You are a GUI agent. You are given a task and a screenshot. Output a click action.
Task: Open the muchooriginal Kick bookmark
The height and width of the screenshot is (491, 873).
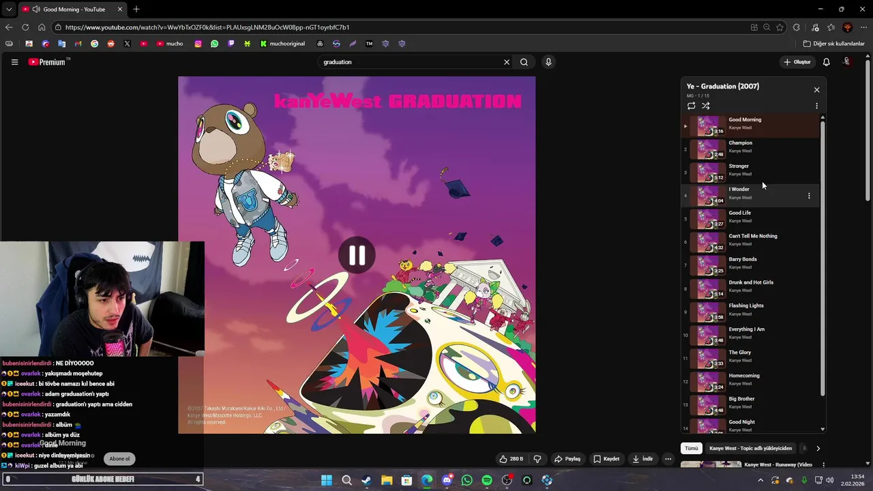click(283, 44)
